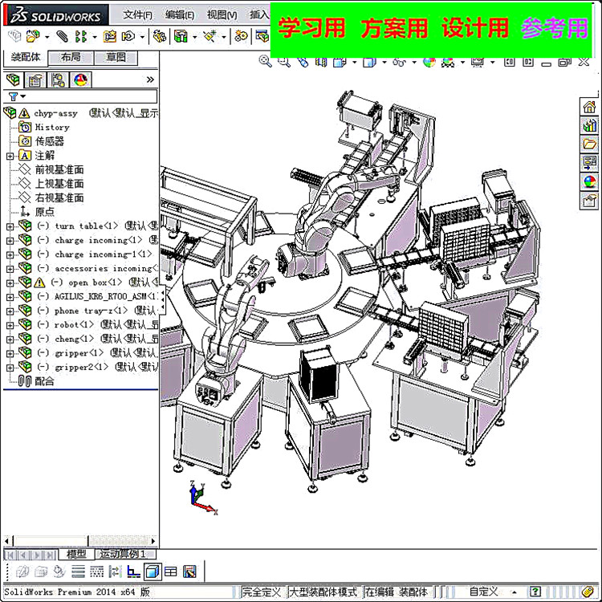The image size is (602, 602).
Task: Open the FeatureManager design tree tab
Action: (13, 79)
